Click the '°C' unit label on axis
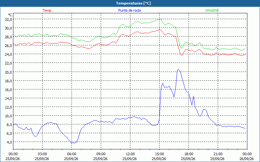 pyautogui.click(x=10, y=15)
